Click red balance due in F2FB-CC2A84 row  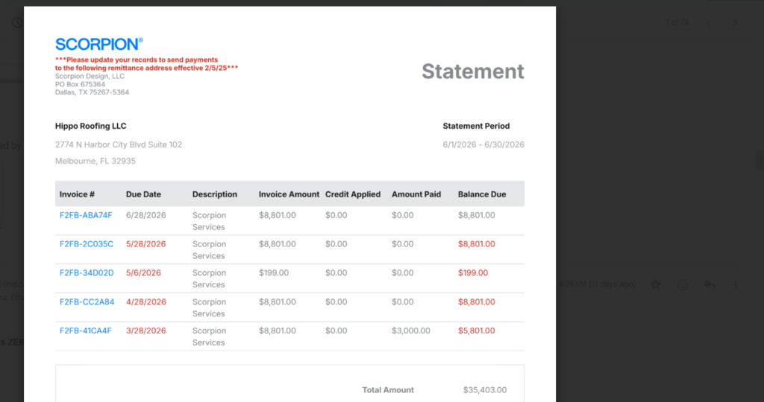pyautogui.click(x=476, y=301)
